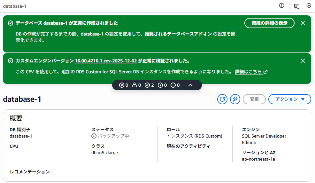Filter notifications by in-progress count
This screenshot has width=315, height=183.
coord(175,85)
